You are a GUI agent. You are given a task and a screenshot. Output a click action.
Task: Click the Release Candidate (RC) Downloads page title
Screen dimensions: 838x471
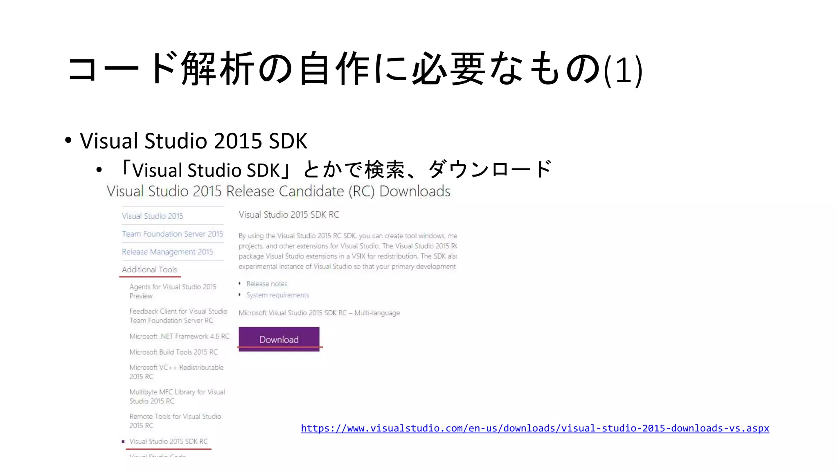pos(278,191)
